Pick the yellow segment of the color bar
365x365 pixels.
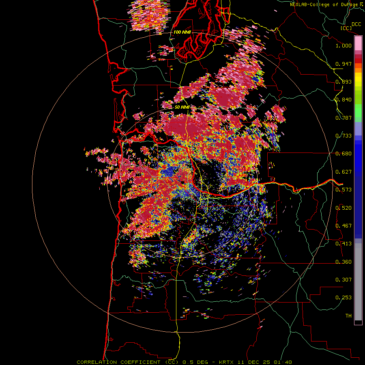pos(358,79)
